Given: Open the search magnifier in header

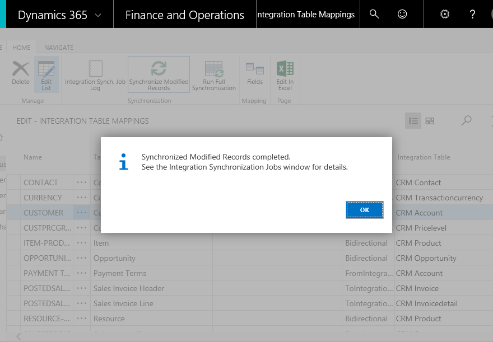Looking at the screenshot, I should pyautogui.click(x=374, y=14).
